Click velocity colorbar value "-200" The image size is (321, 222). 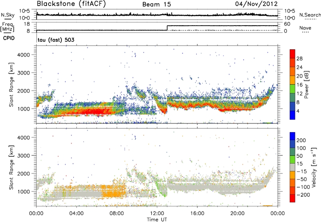point(303,195)
